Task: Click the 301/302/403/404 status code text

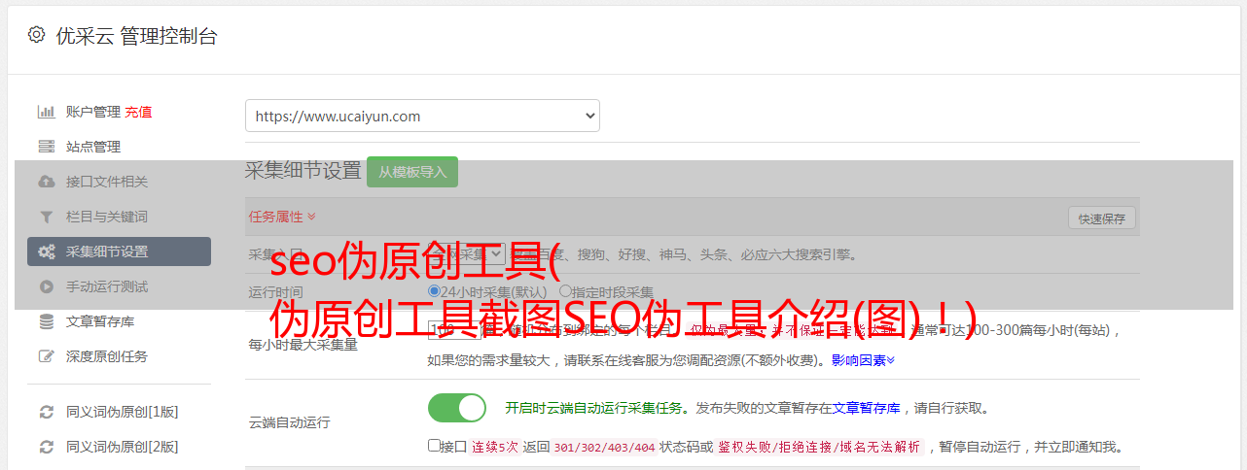Action: (x=603, y=447)
